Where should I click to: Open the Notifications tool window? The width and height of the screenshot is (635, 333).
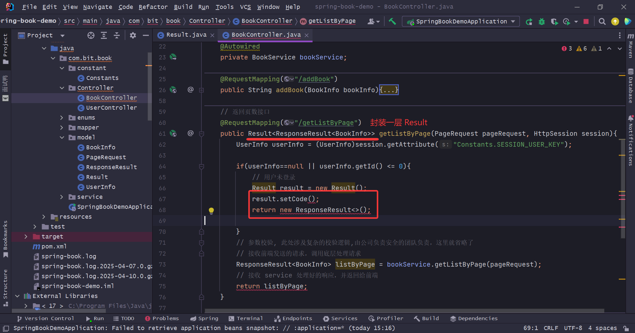tap(631, 140)
